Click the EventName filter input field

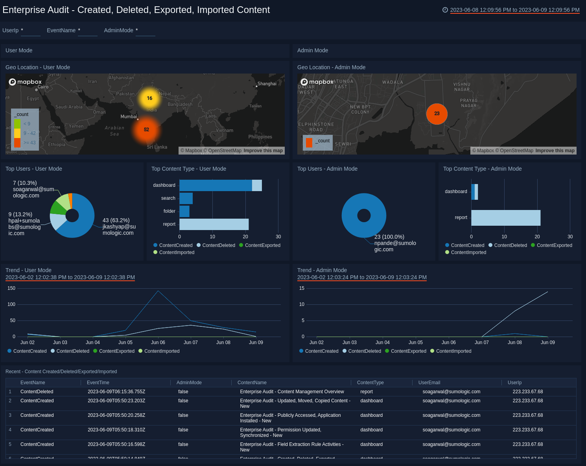(x=87, y=31)
